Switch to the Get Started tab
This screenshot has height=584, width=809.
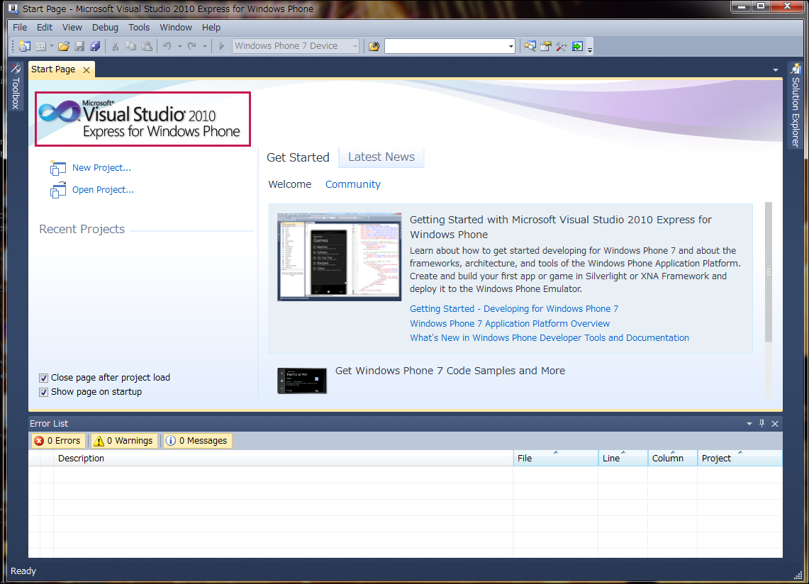tap(298, 157)
